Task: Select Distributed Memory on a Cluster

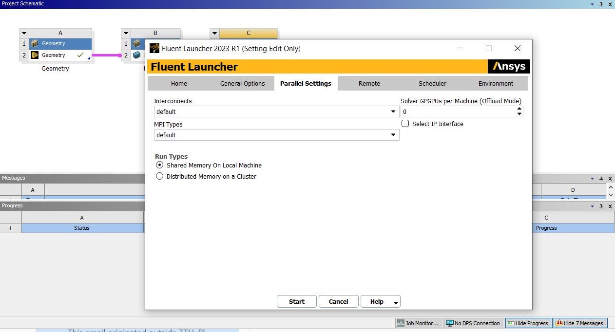Action: tap(159, 176)
